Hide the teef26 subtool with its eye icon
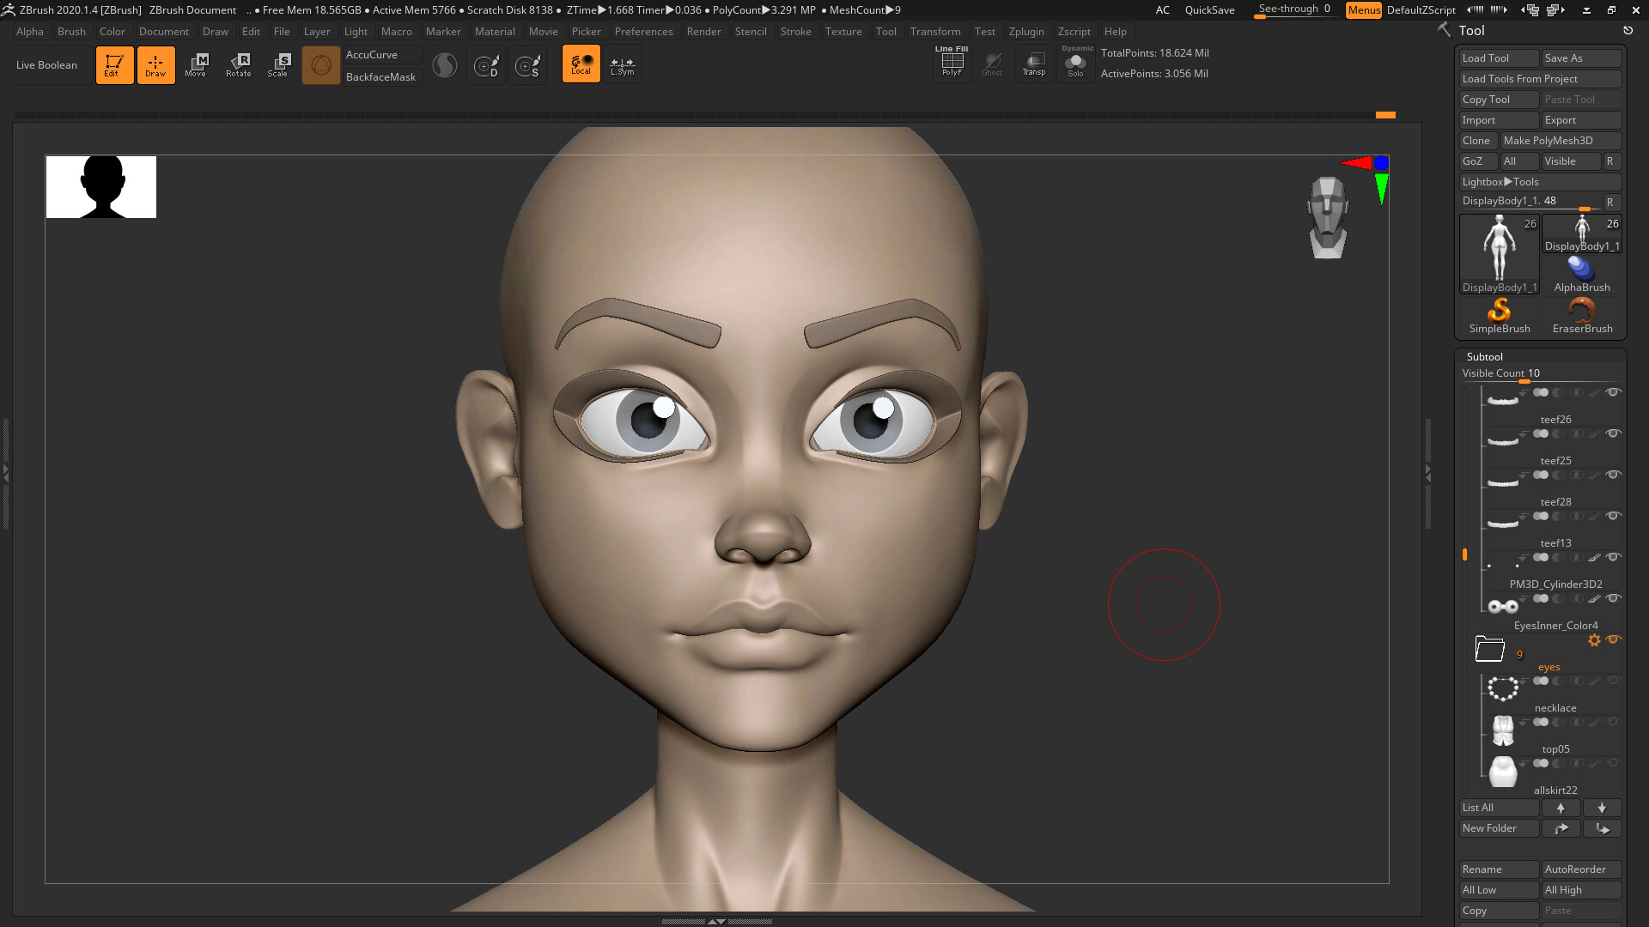Viewport: 1649px width, 927px height. coord(1616,392)
